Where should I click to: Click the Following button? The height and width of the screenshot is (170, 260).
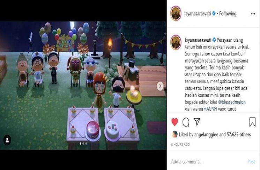[228, 14]
